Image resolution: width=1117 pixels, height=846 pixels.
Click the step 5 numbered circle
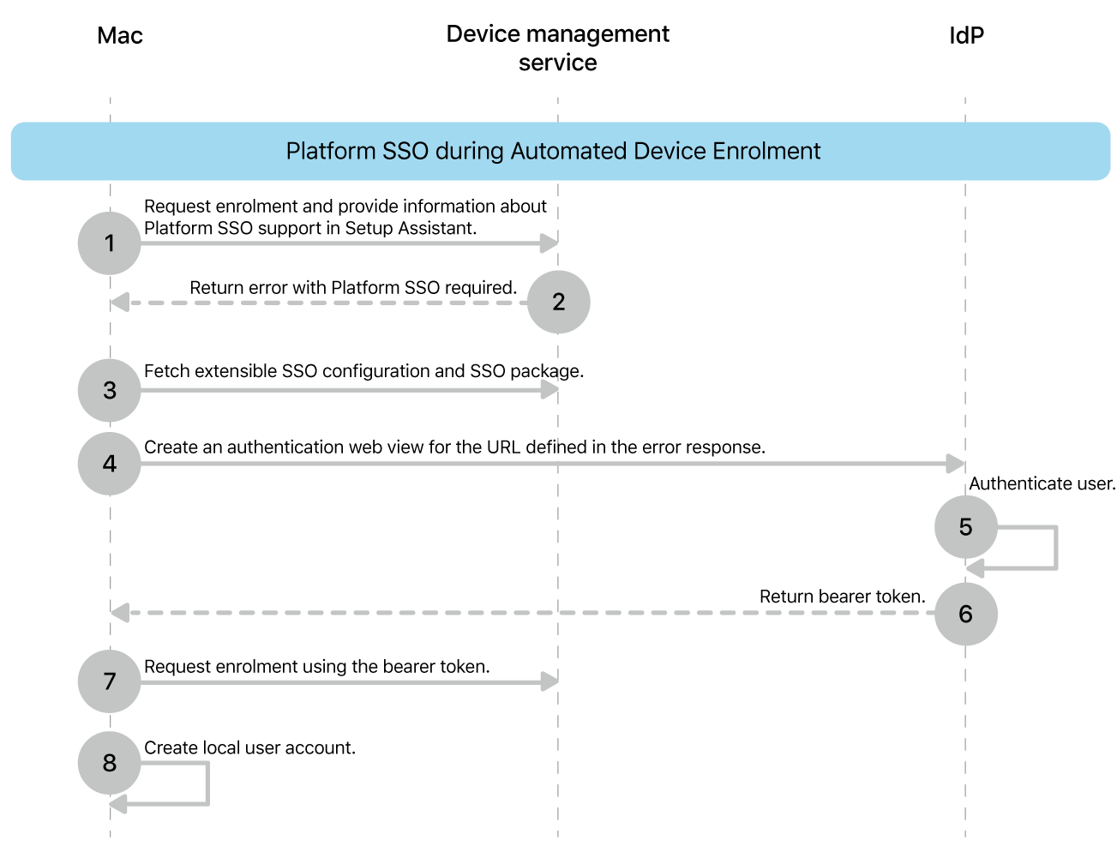pyautogui.click(x=966, y=526)
